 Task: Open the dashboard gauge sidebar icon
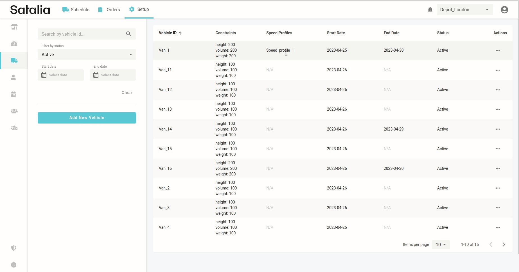[14, 44]
